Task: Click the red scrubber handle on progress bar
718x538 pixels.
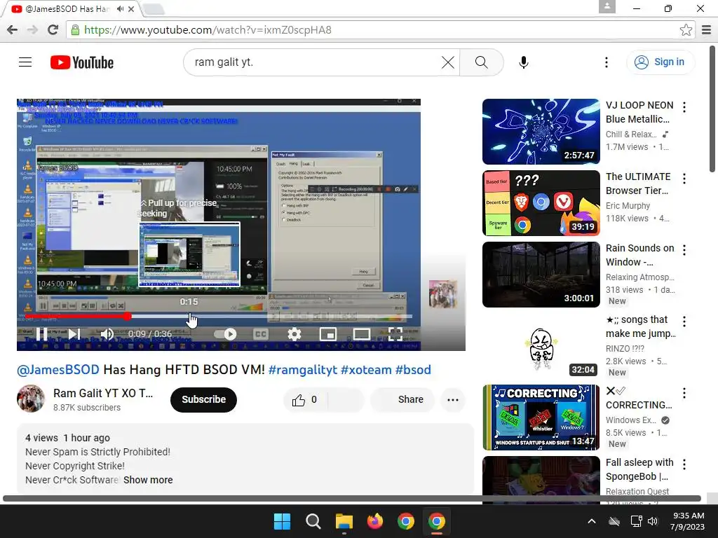Action: tap(128, 316)
